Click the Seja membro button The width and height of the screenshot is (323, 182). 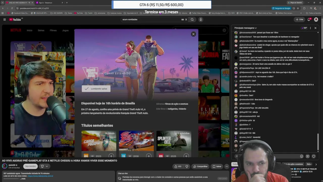pos(30,166)
